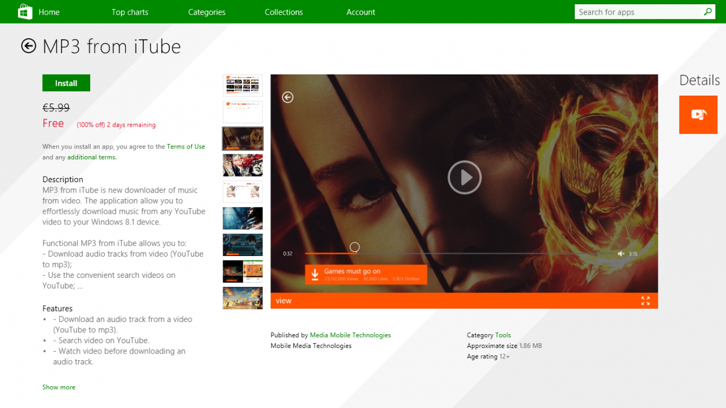Click the 0:32 elapsed time label
The height and width of the screenshot is (408, 726).
(x=288, y=254)
